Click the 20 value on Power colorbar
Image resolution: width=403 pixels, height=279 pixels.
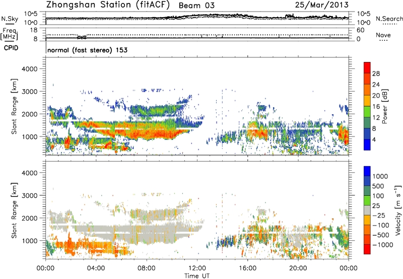(376, 96)
